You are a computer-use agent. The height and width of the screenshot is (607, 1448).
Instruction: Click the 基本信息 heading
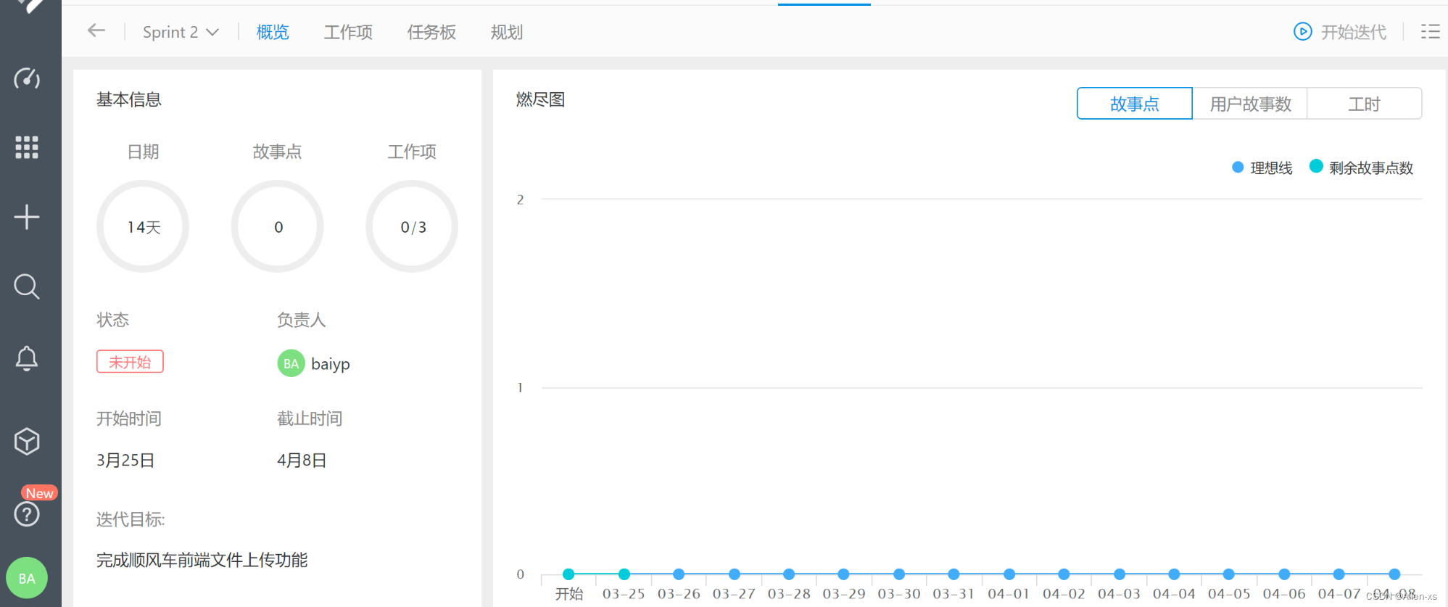coord(129,99)
